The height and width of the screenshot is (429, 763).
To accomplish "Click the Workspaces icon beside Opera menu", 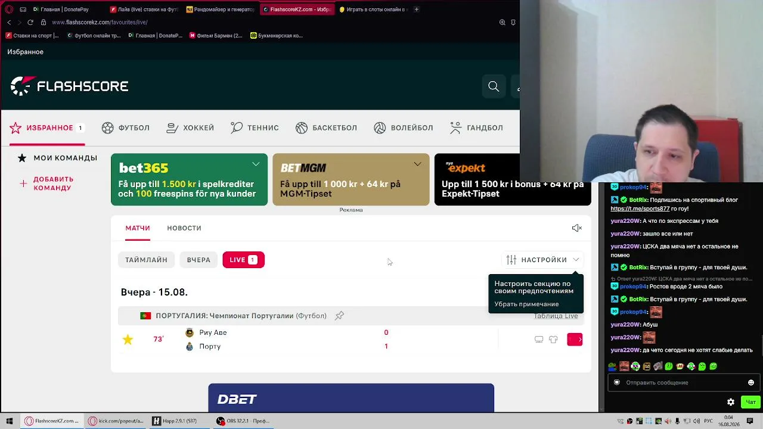I will coord(23,10).
